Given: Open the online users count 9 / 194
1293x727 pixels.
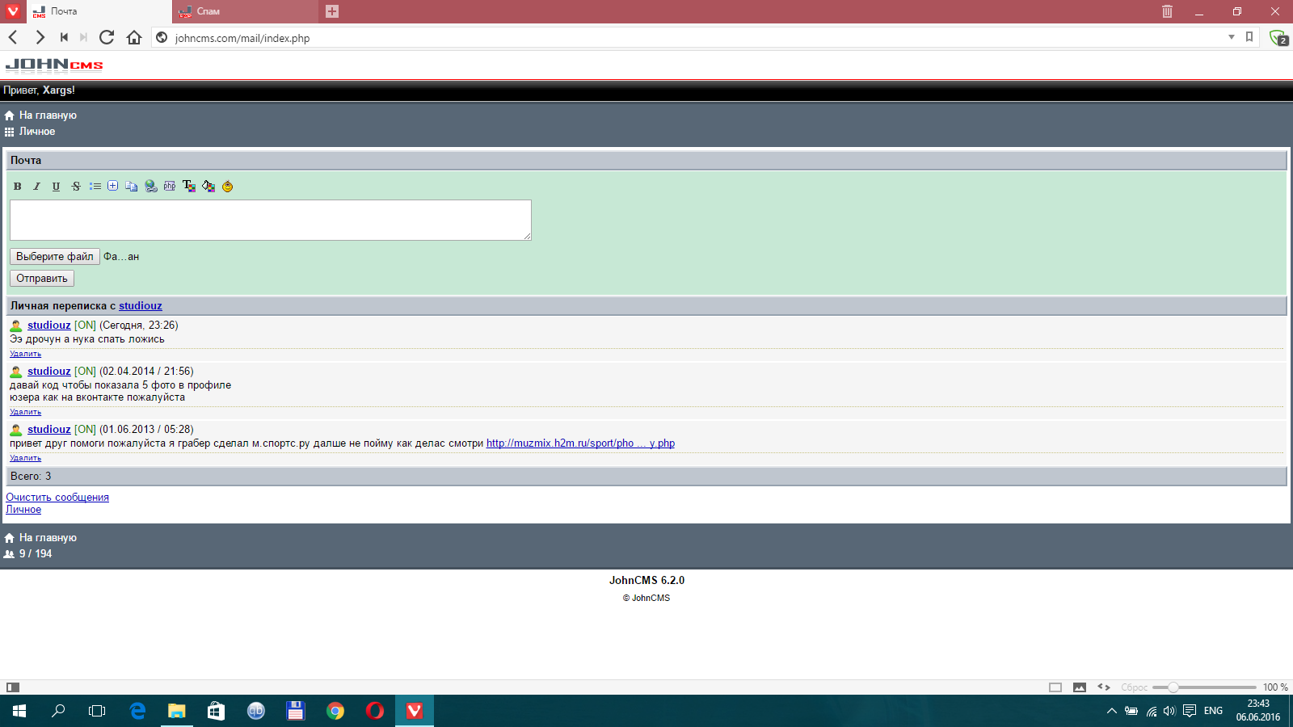Looking at the screenshot, I should coord(36,554).
